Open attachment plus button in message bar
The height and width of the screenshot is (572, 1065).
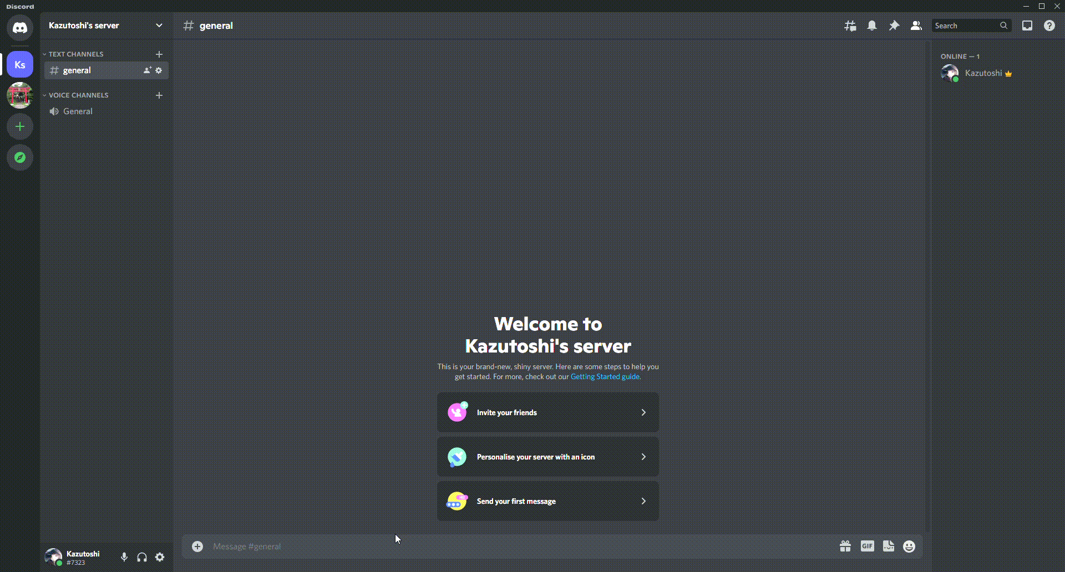[197, 547]
